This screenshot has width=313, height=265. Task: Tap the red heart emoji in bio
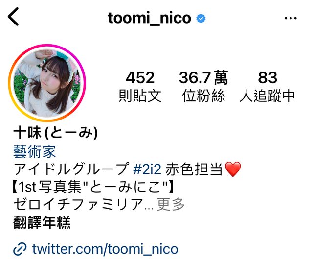[x=233, y=169]
